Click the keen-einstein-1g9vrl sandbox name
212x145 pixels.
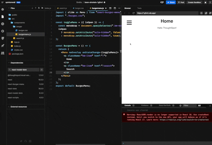94,2
